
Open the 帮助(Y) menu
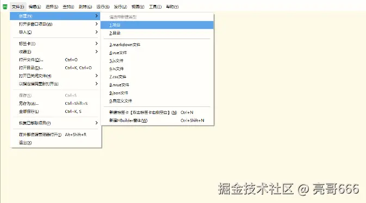click(x=172, y=7)
